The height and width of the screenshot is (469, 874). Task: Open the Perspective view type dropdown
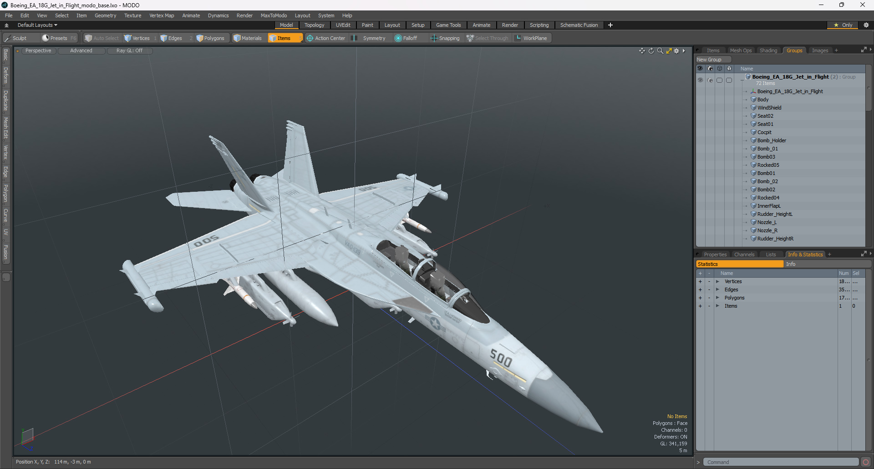coord(38,51)
